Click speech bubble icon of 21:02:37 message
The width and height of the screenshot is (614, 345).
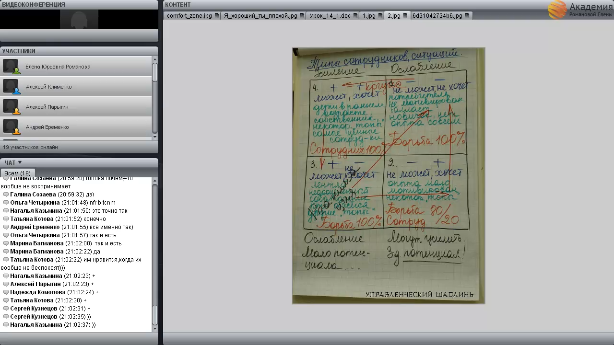click(x=6, y=325)
